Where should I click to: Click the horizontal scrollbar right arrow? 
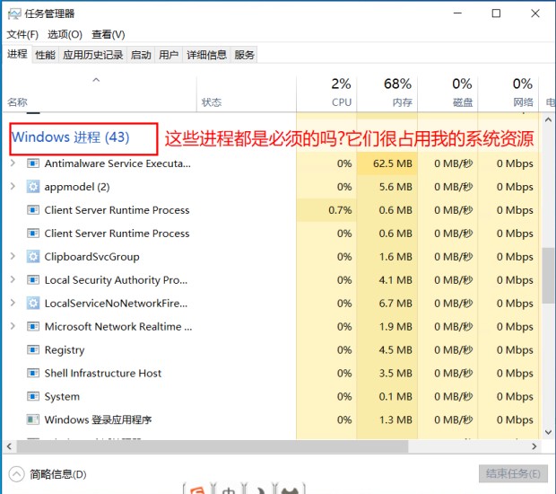(x=534, y=446)
